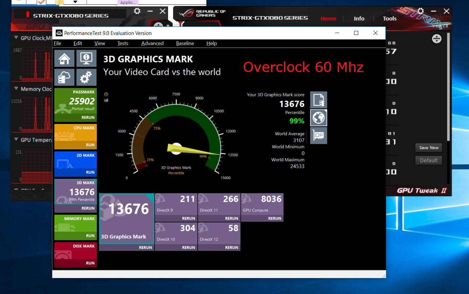Open the Tests menu
Screen dimensions: 469x294
coord(123,43)
